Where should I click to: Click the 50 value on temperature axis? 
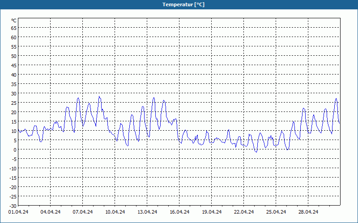(14, 56)
